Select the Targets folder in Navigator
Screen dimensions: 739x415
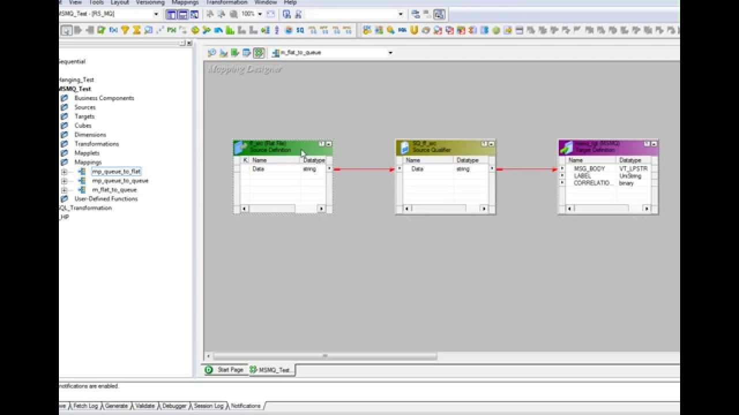84,116
